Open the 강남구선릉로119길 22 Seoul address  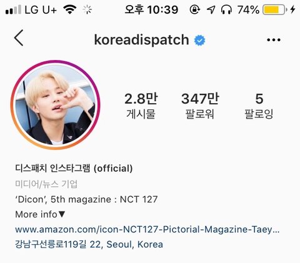[x=89, y=244]
